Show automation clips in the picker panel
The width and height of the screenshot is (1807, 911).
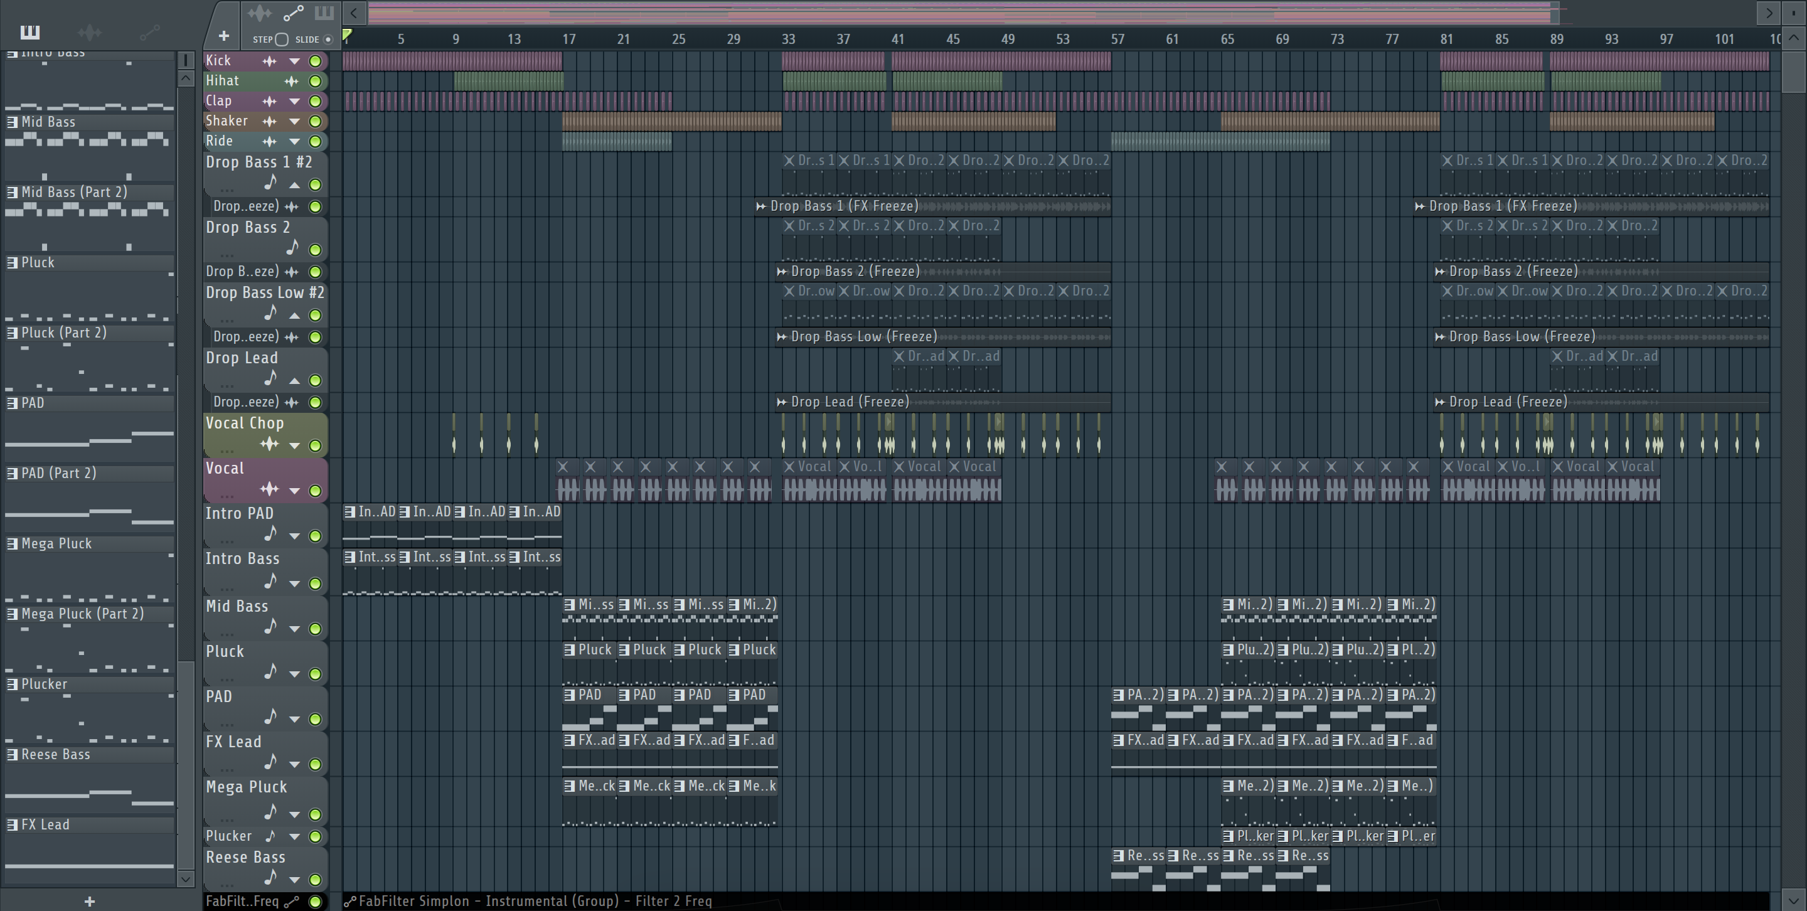(149, 31)
